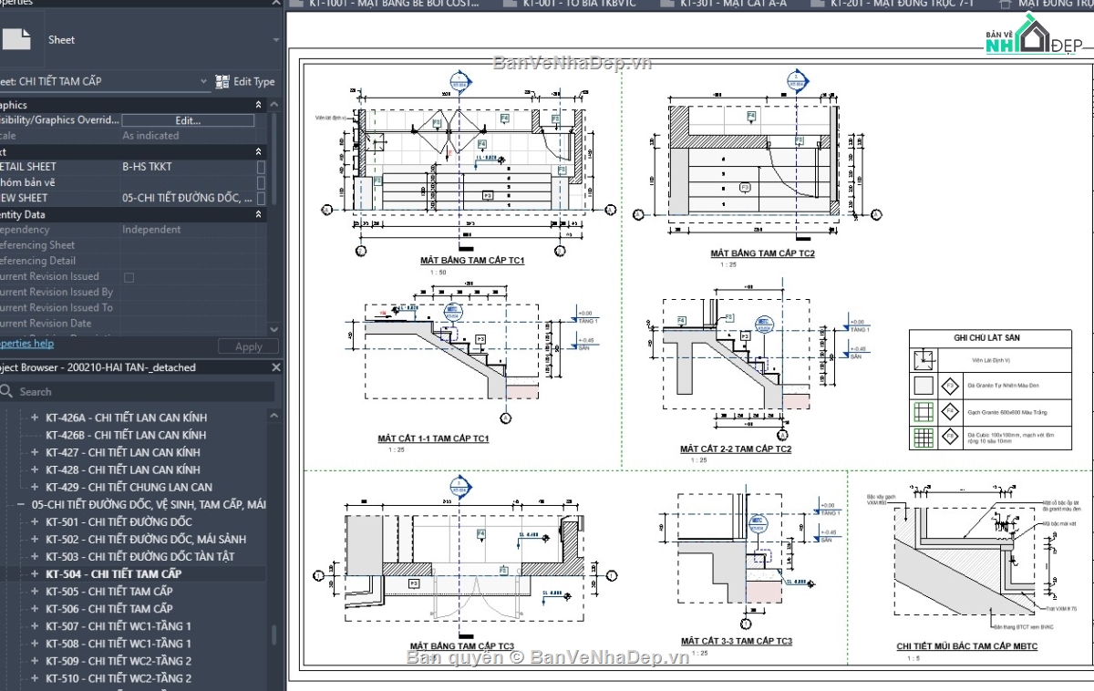Click the sheet icon next to KT-510 CHI TIẾT WC2

click(36, 677)
